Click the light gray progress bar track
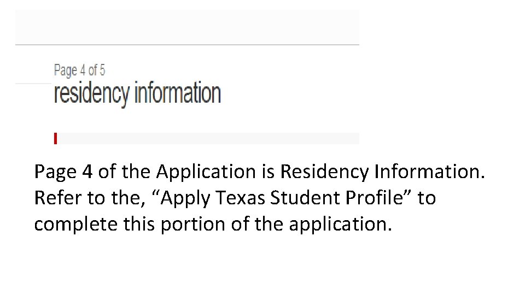This screenshot has height=295, width=525. point(208,138)
